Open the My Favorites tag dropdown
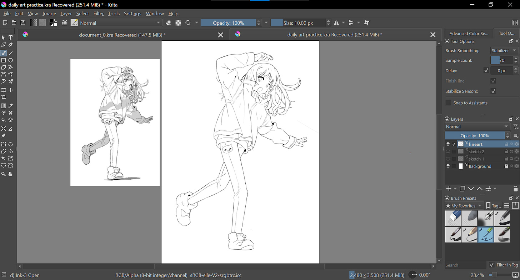This screenshot has height=280, width=520. point(464,206)
